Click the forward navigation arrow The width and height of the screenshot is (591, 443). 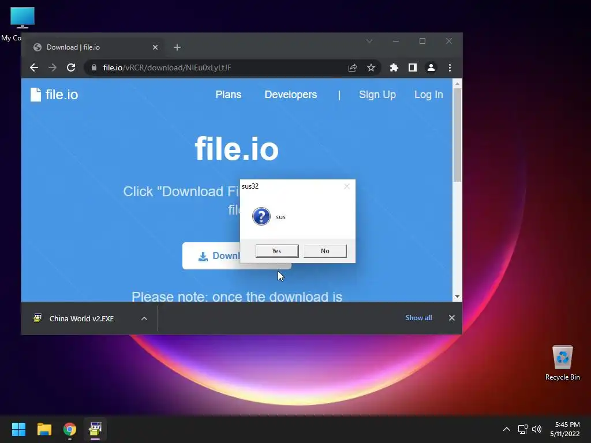coord(53,68)
